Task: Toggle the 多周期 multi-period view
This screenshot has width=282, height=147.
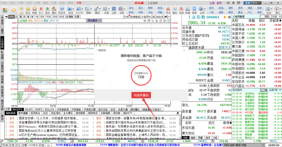Action: (69, 17)
